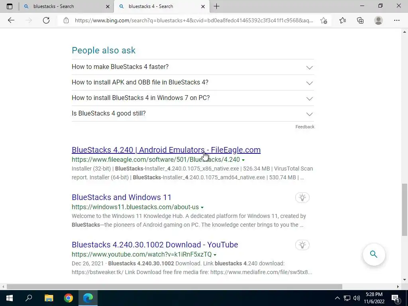Open the Favorites list icon

(x=343, y=20)
